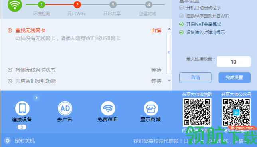Click the 检测无线网卡状态 row text

[36, 70]
